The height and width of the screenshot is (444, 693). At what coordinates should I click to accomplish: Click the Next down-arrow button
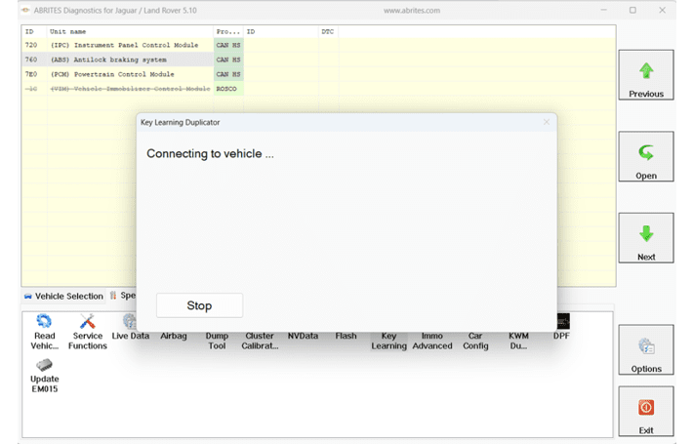[646, 238]
